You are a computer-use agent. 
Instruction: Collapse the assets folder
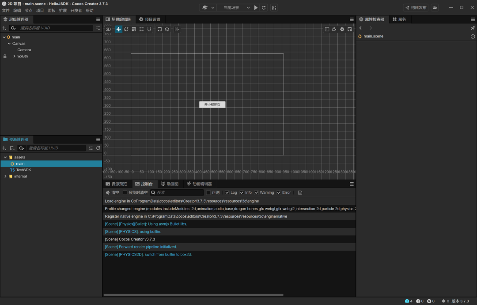tap(5, 157)
